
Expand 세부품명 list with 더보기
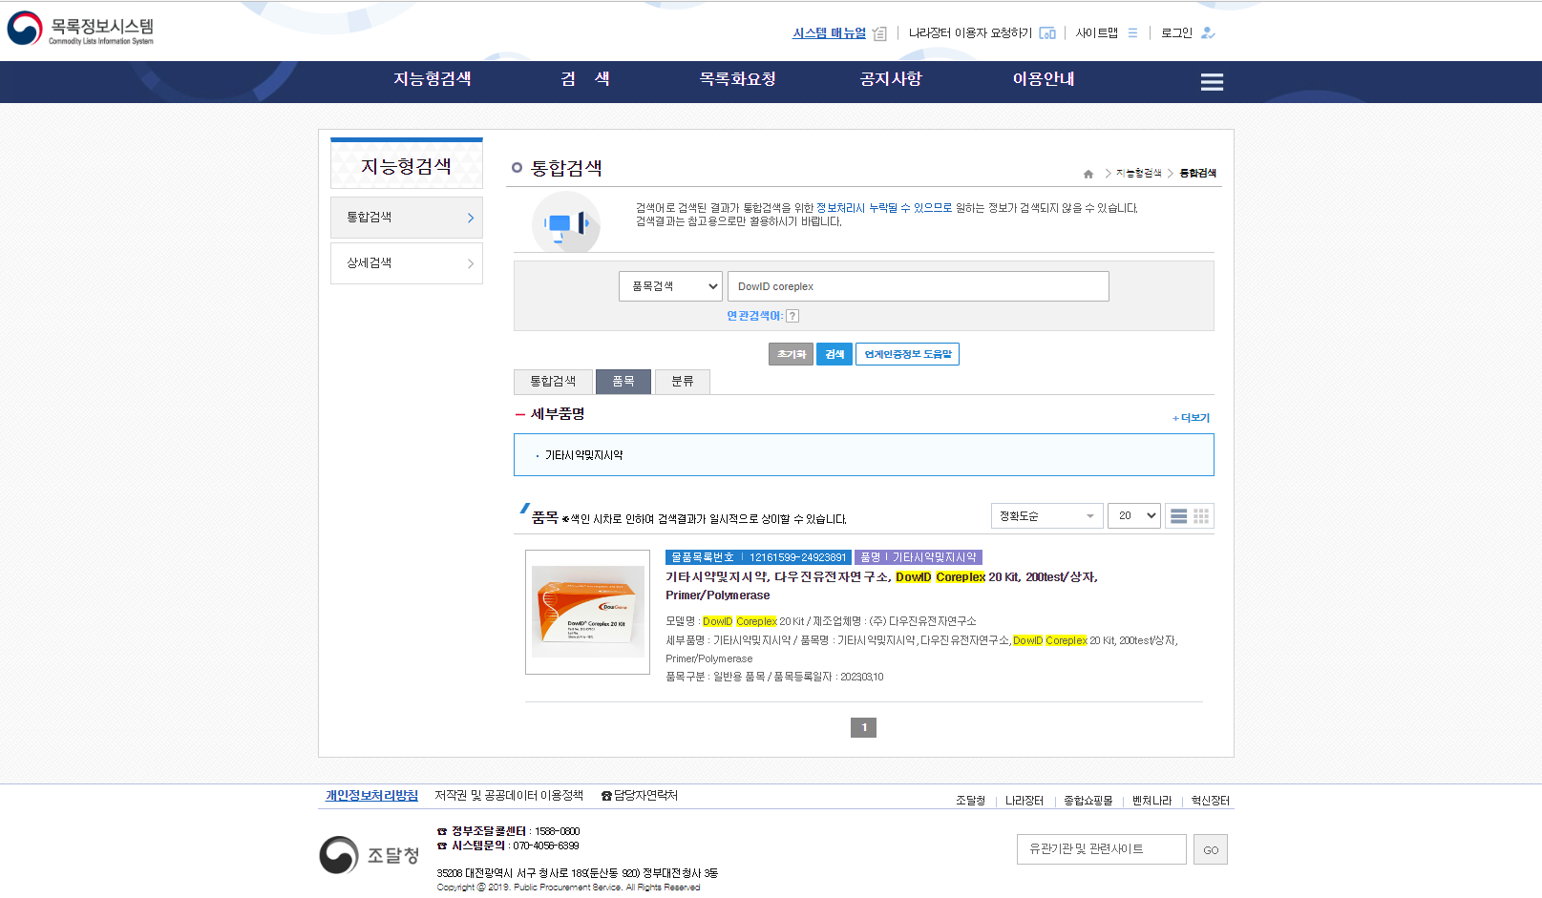tap(1192, 418)
